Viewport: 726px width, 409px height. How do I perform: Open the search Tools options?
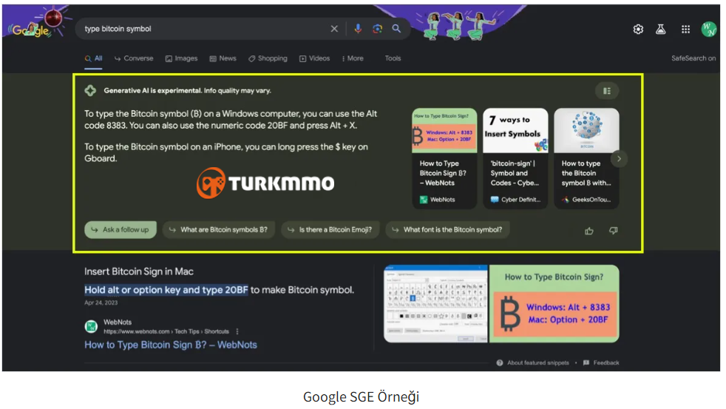tap(393, 58)
